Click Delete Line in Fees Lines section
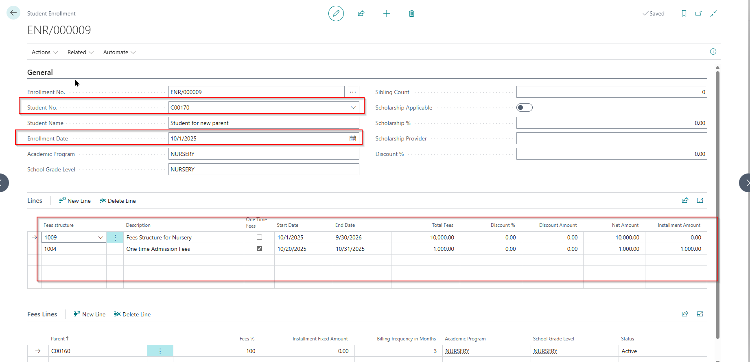Screen dimensions: 750x362 click(132, 314)
